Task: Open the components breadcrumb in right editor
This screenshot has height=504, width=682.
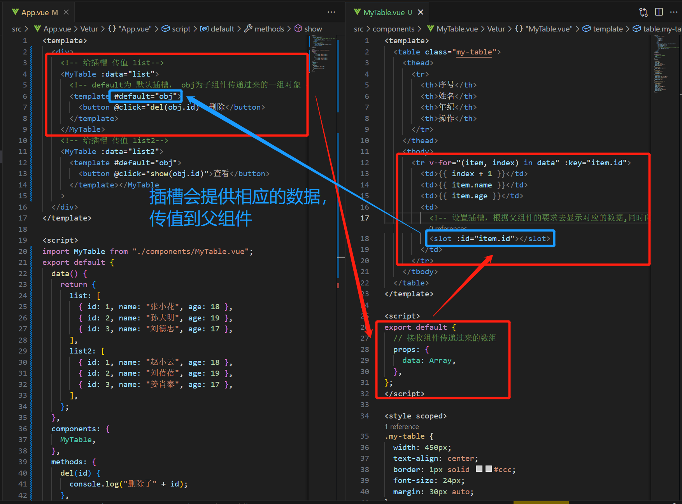Action: click(393, 29)
